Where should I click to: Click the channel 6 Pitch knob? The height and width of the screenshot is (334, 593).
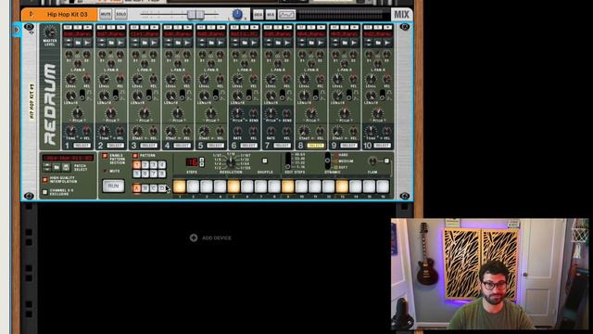(x=237, y=113)
